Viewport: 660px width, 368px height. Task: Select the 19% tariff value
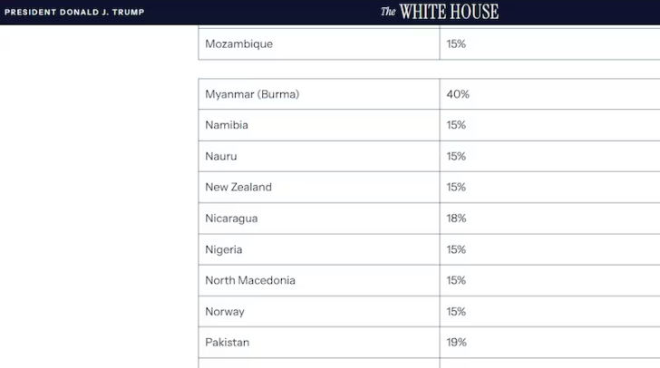point(456,343)
